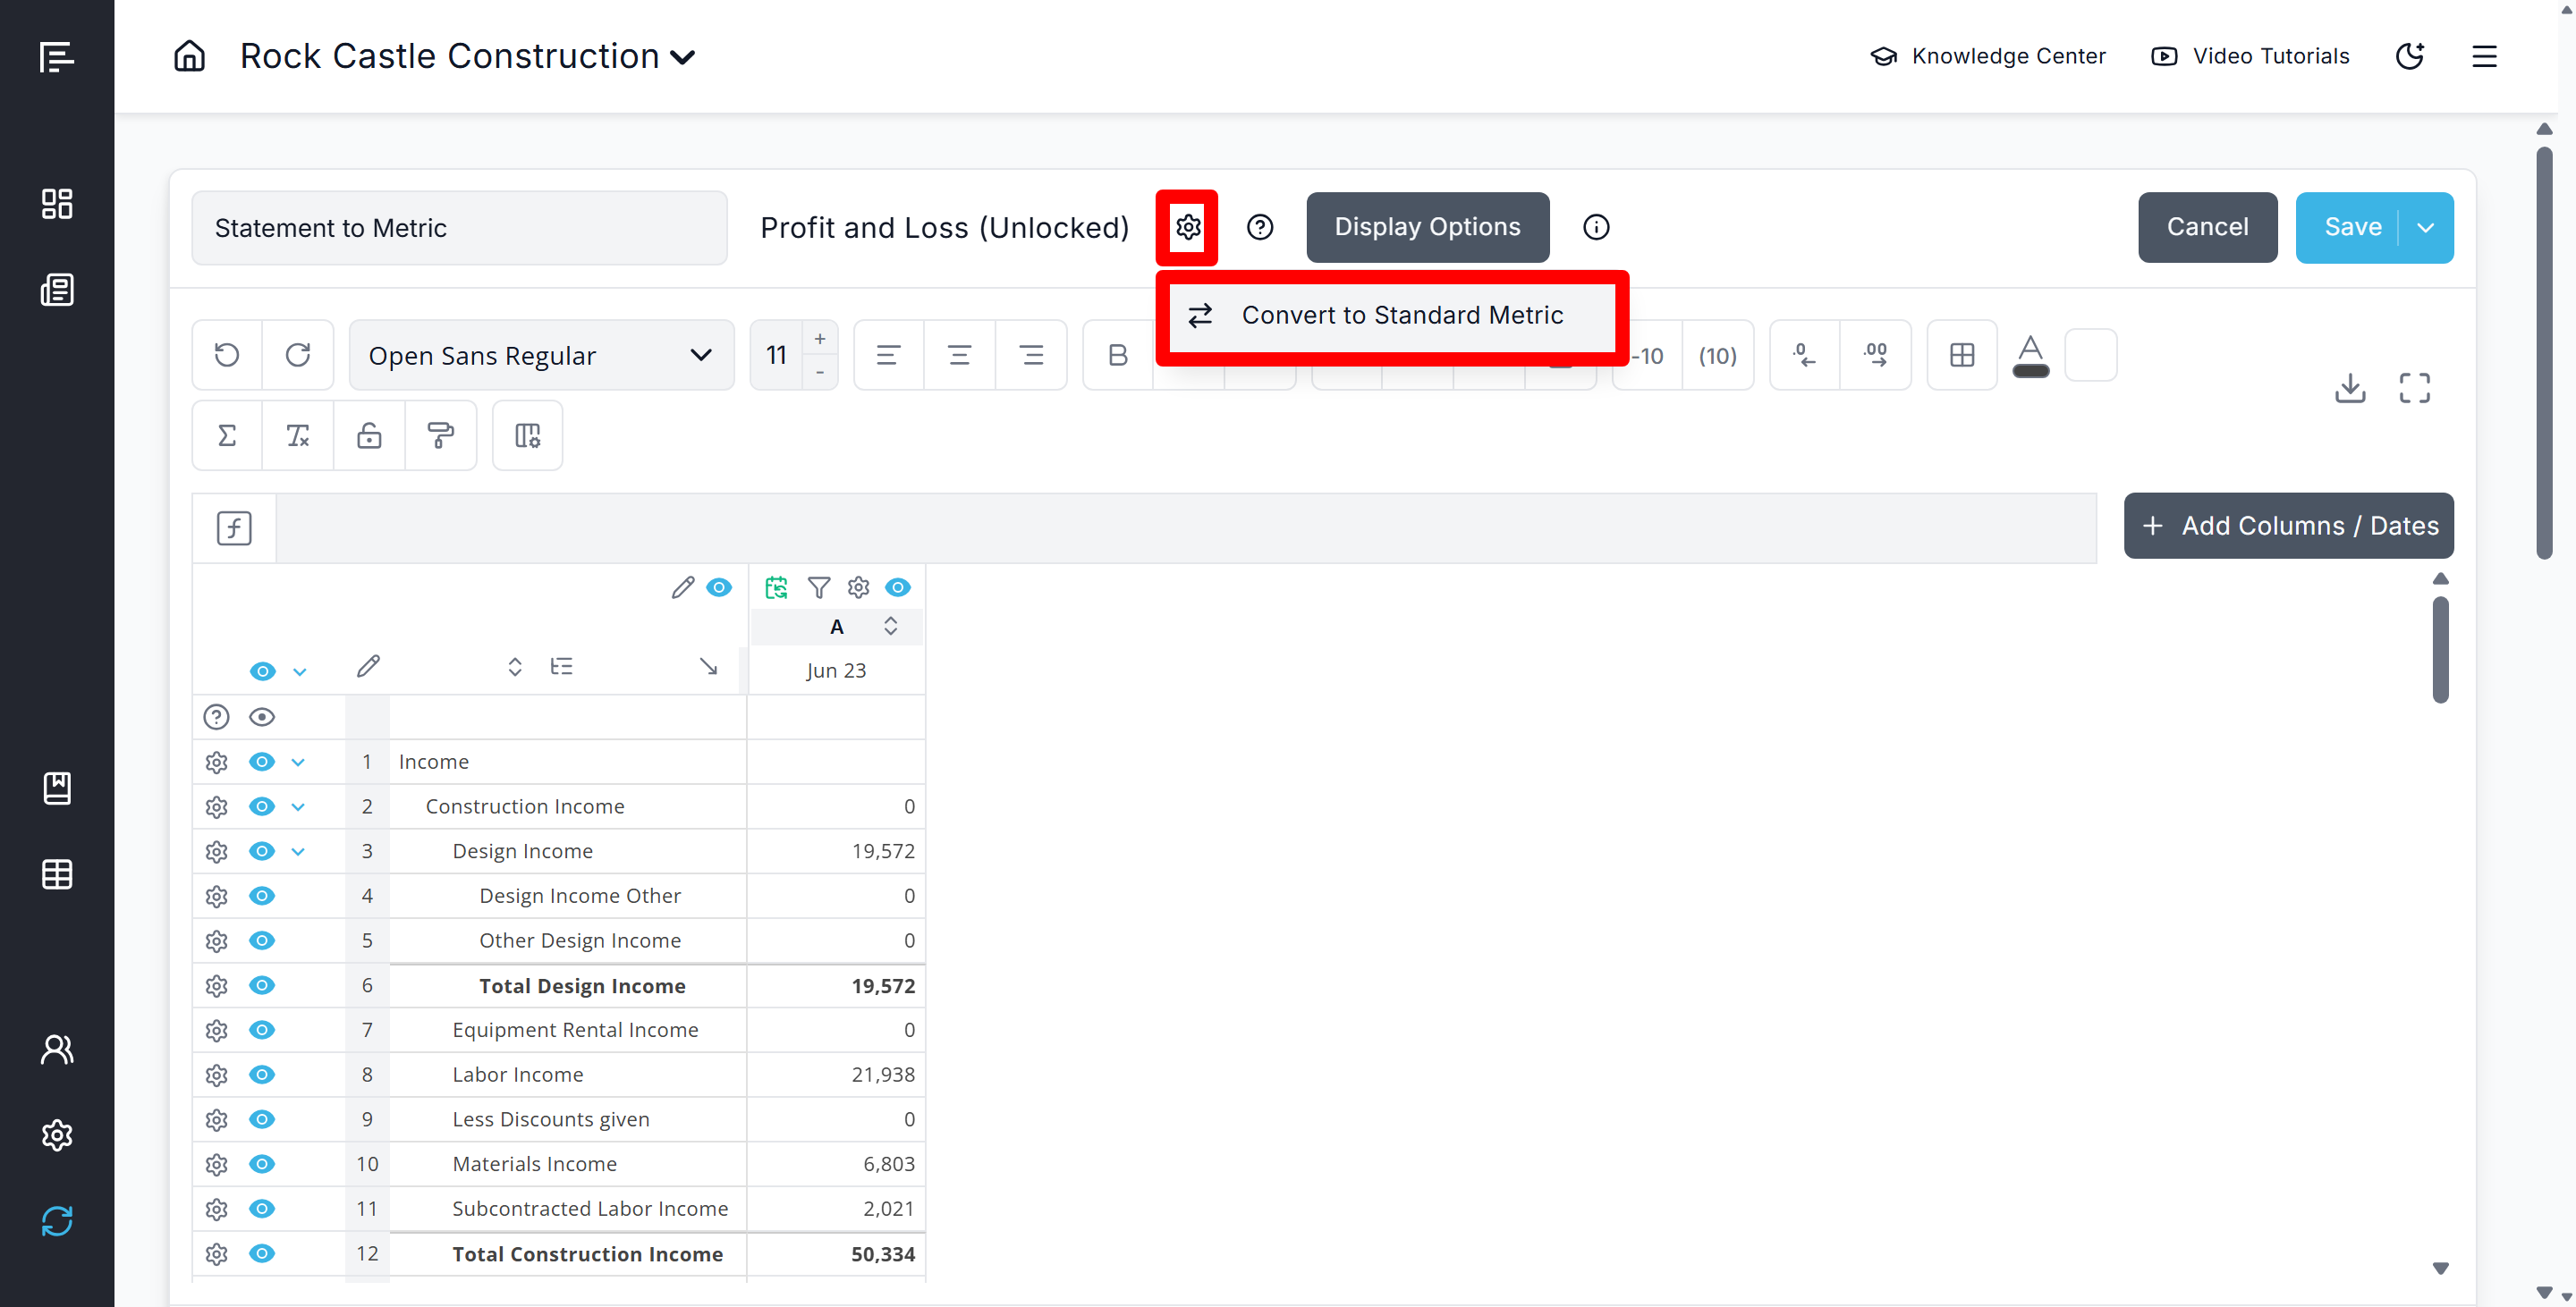Image resolution: width=2576 pixels, height=1307 pixels.
Task: Toggle dark mode moon icon
Action: coord(2410,56)
